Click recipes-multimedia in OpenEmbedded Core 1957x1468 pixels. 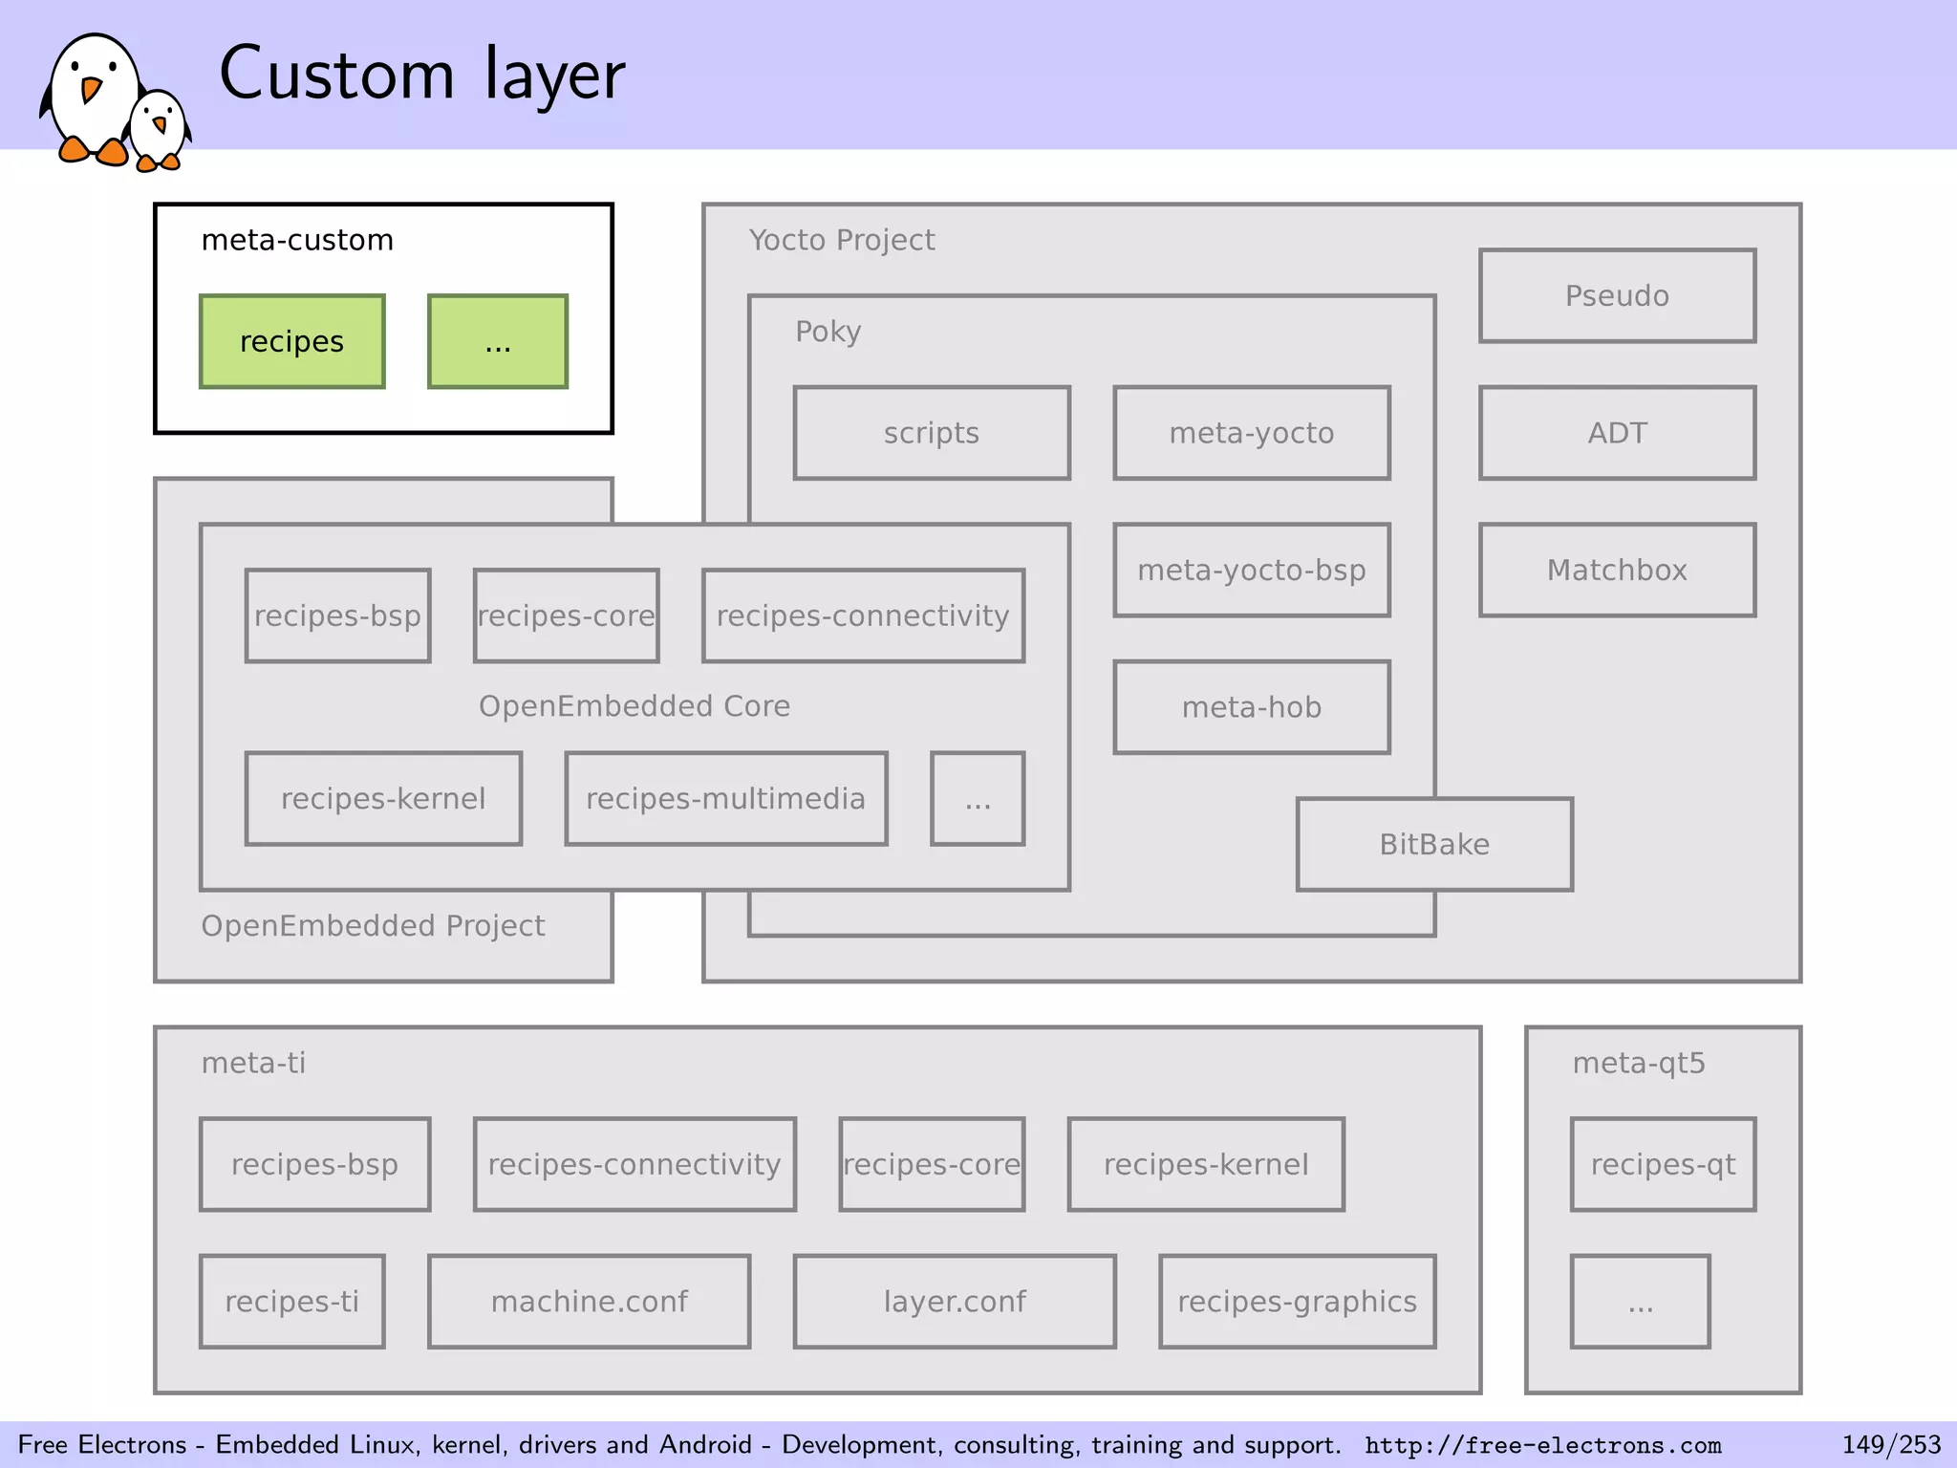coord(725,799)
